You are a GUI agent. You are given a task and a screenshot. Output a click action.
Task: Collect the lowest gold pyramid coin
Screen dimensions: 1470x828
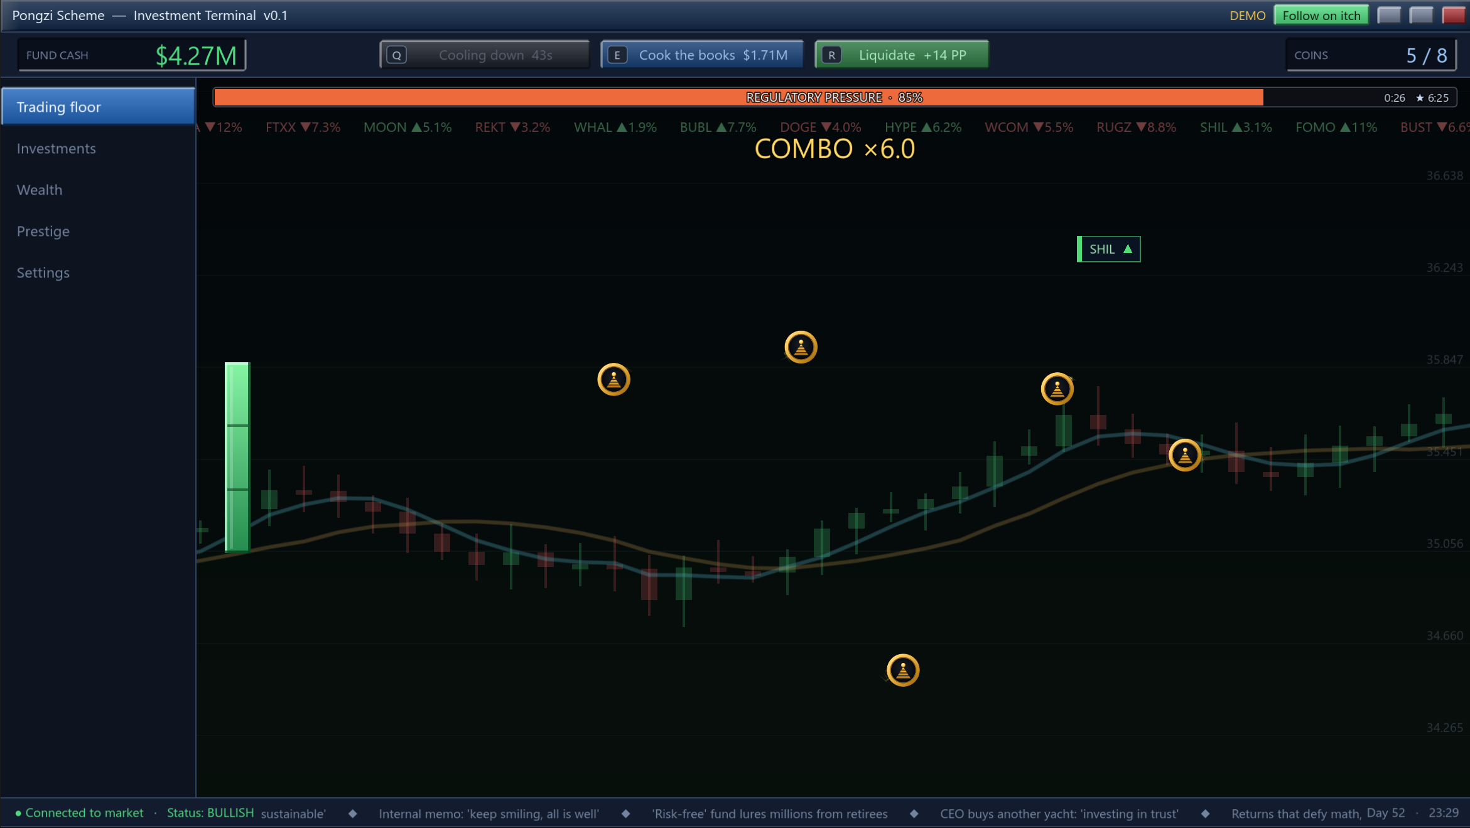pyautogui.click(x=903, y=670)
